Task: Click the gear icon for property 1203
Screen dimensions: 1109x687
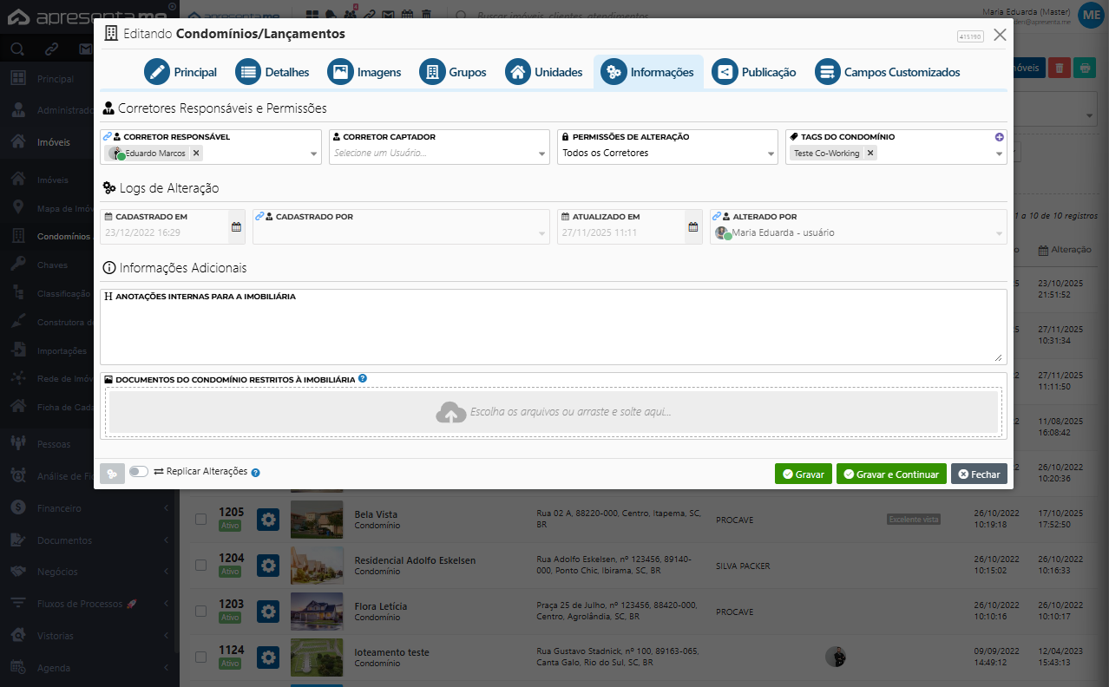Action: click(268, 612)
